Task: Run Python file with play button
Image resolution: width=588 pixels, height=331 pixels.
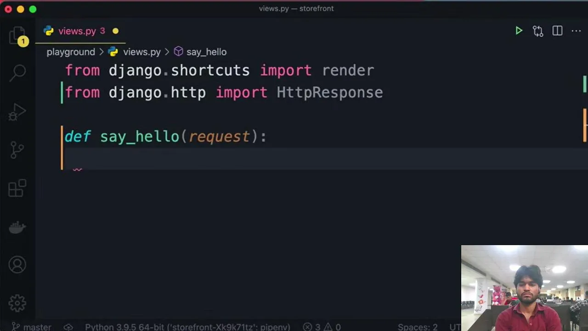Action: pyautogui.click(x=519, y=31)
